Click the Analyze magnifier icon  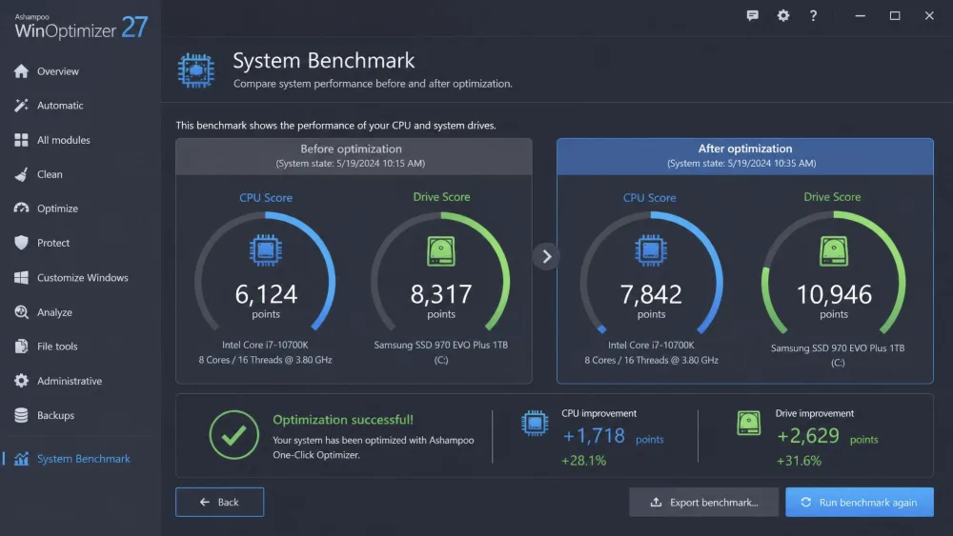pos(21,312)
